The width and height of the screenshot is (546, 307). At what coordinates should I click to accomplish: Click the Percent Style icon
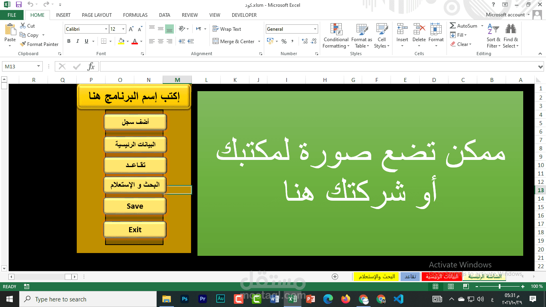click(284, 41)
